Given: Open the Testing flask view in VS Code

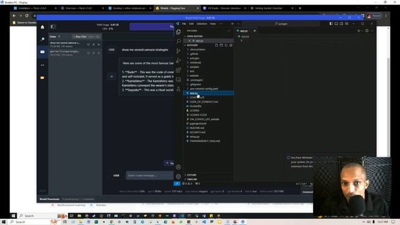Looking at the screenshot, I should [x=178, y=89].
